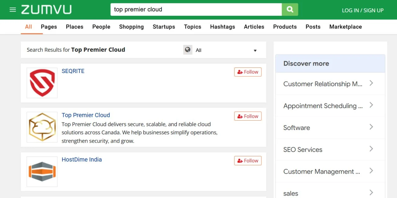Switch to the Places tab
Screen dimensions: 397x198
tap(74, 27)
